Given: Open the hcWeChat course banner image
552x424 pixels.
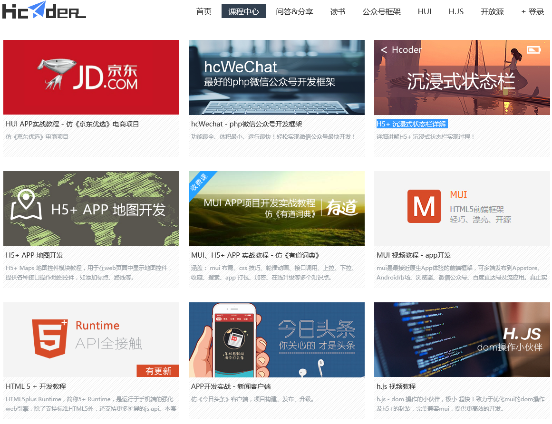Looking at the screenshot, I should [277, 77].
